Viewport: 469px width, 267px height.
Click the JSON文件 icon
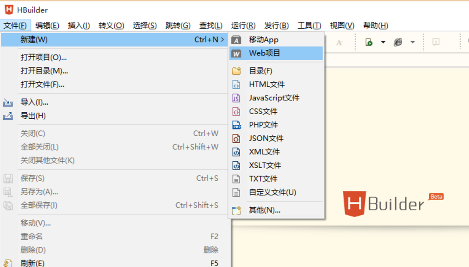click(x=236, y=138)
